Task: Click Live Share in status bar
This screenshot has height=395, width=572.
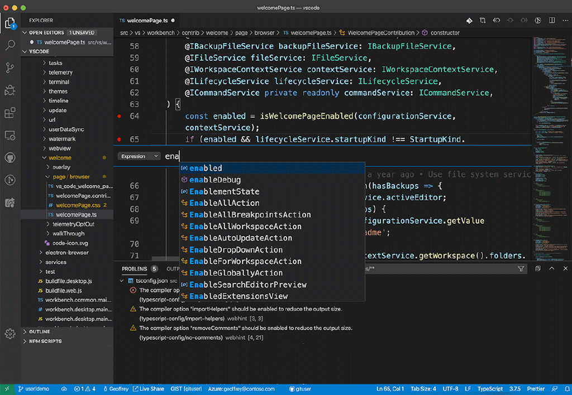Action: 148,389
